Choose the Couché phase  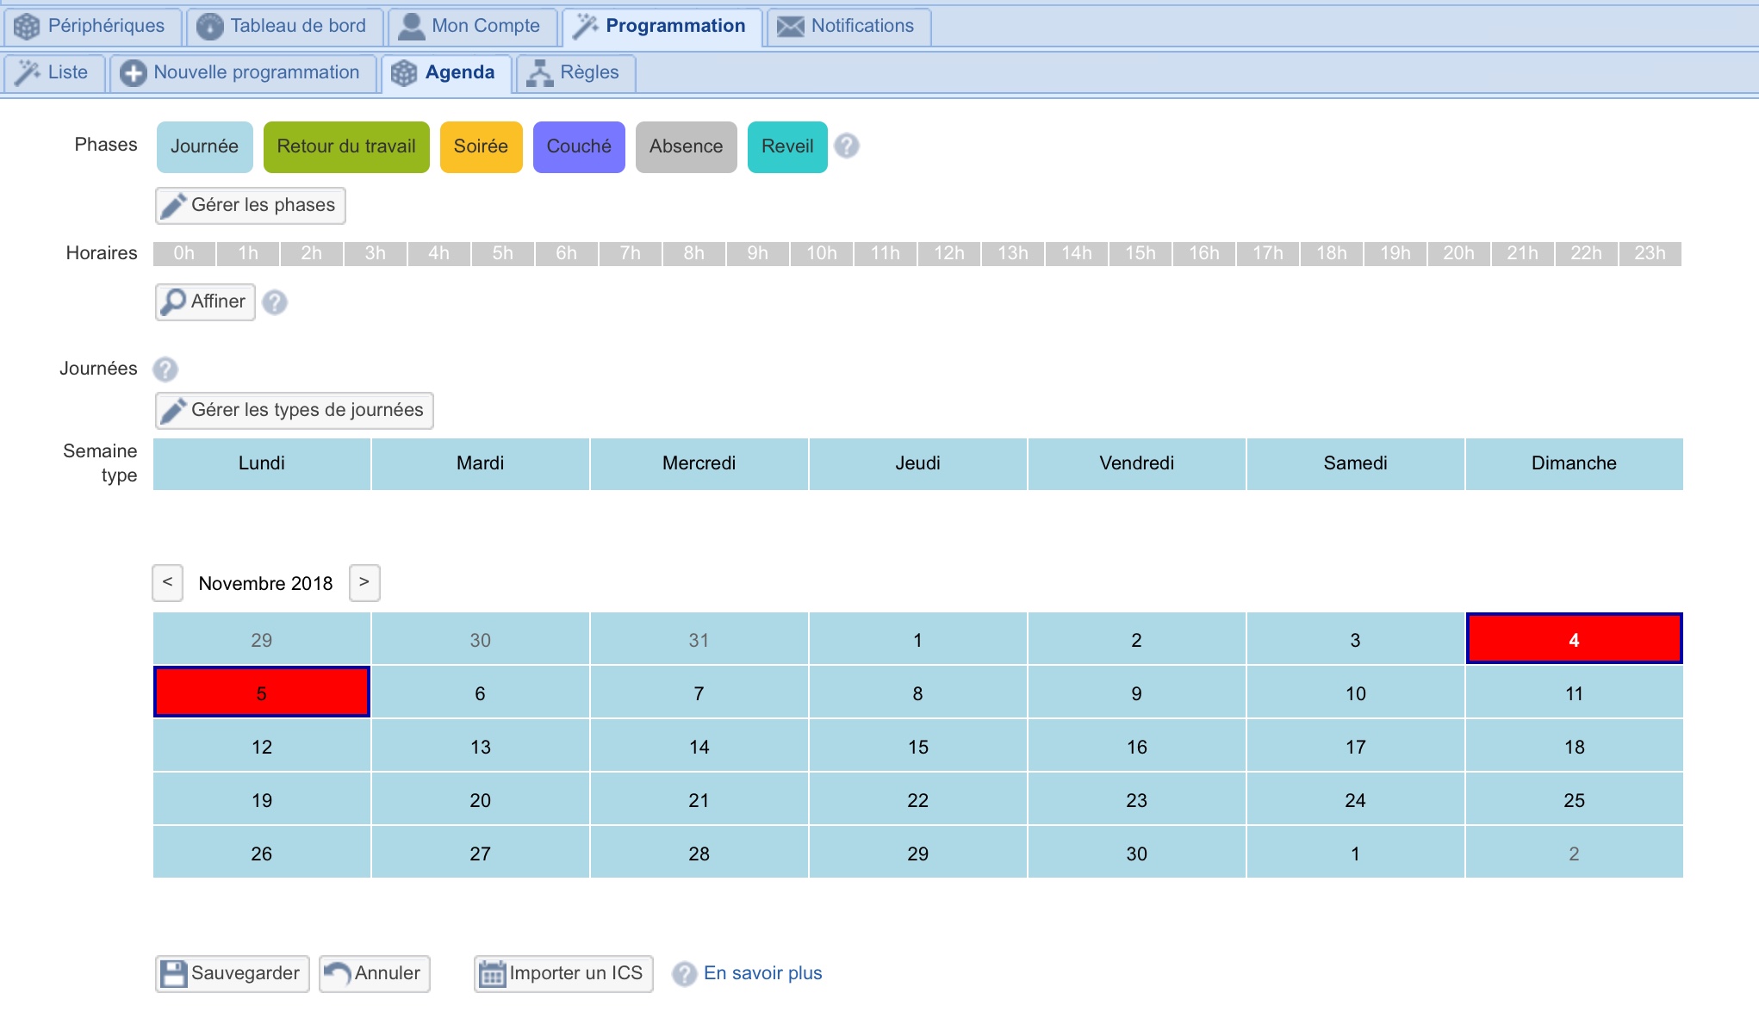(579, 146)
